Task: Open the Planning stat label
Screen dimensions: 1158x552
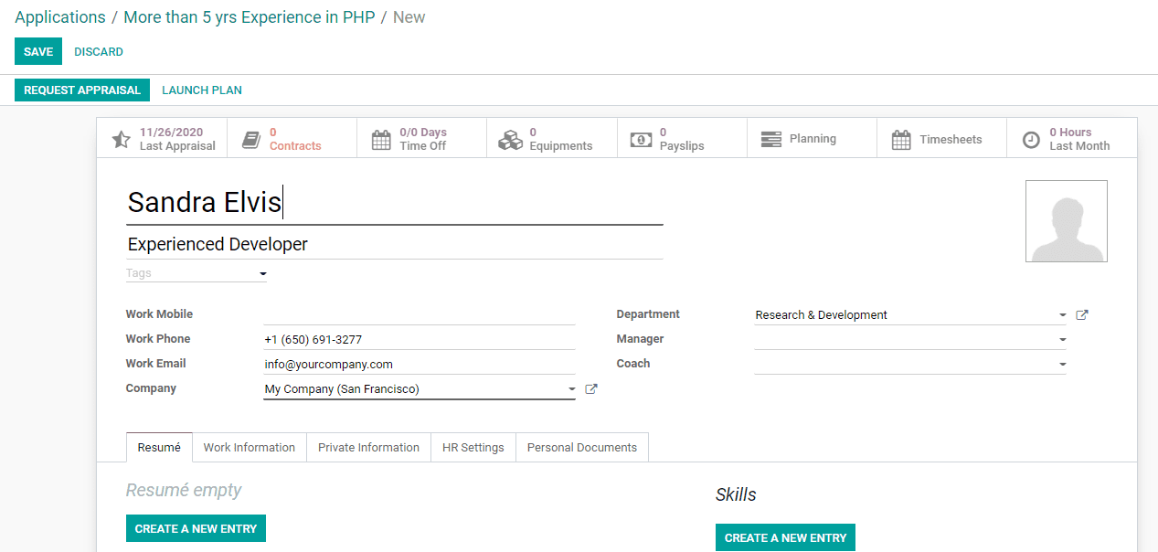Action: click(813, 139)
